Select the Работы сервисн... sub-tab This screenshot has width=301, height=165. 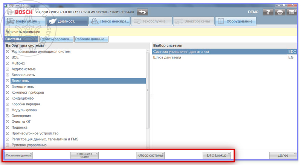(57, 39)
